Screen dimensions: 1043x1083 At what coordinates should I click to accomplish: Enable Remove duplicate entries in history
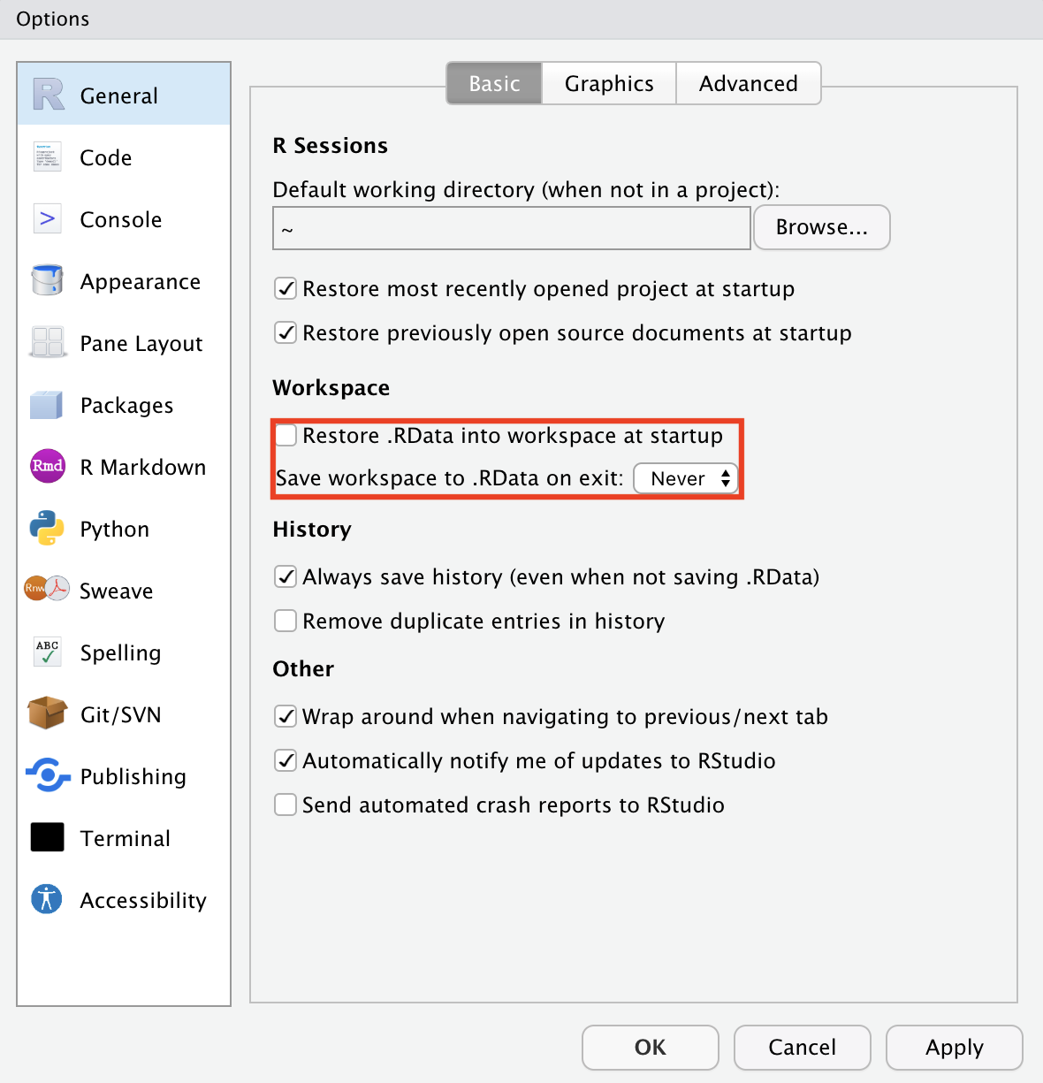[285, 622]
